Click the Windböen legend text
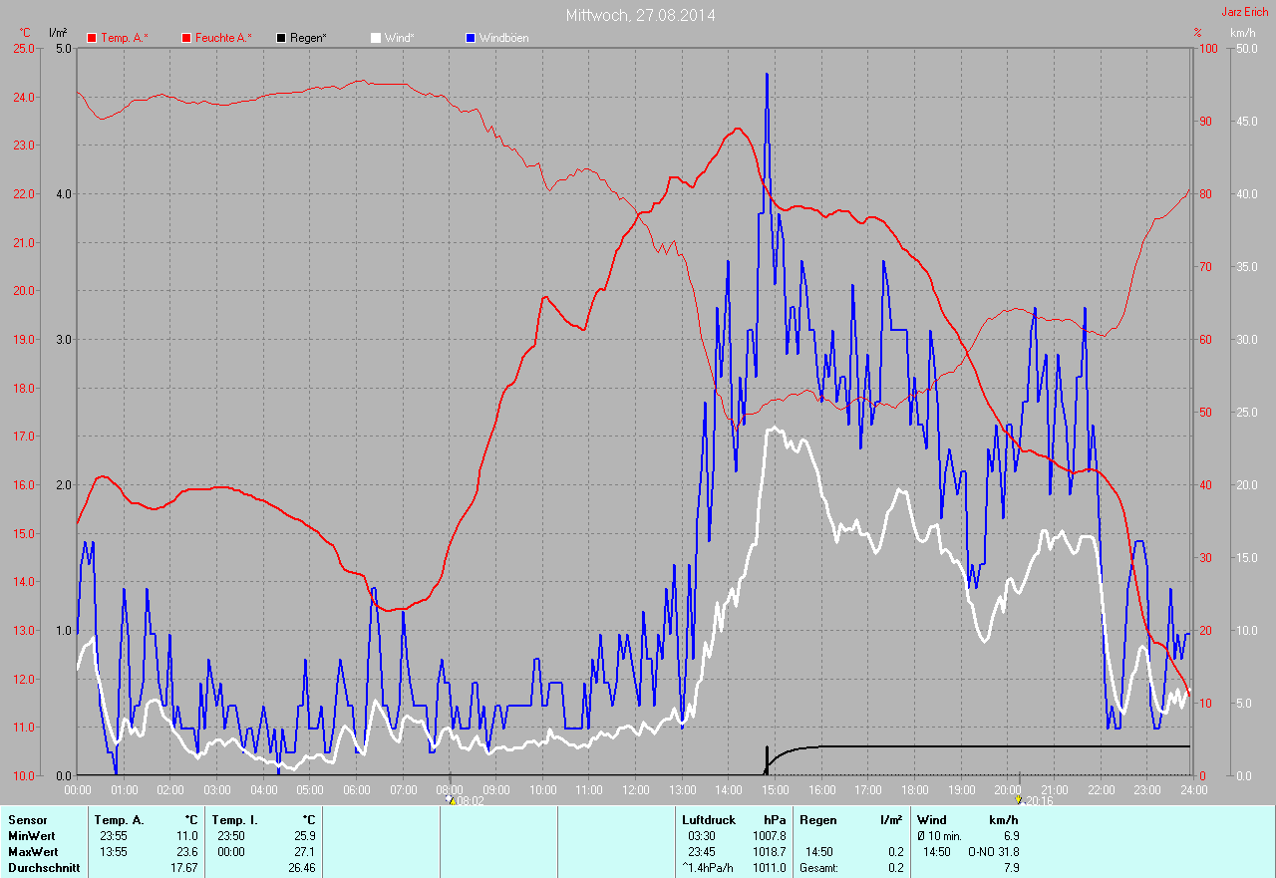This screenshot has width=1276, height=878. 503,38
